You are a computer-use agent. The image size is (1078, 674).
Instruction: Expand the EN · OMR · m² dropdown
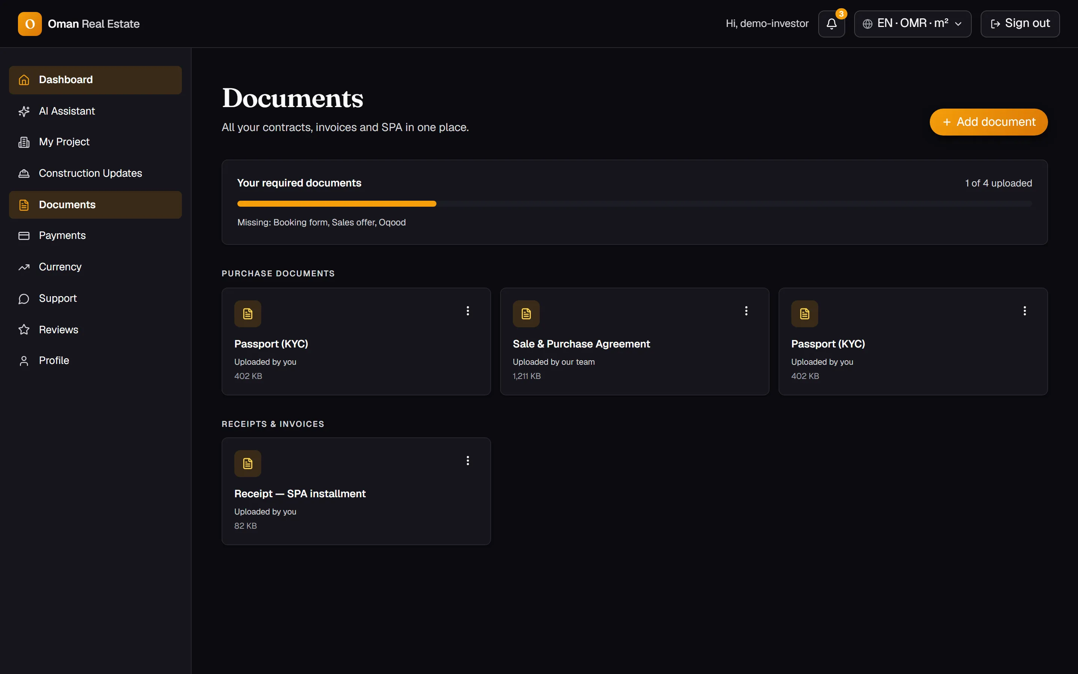click(912, 24)
